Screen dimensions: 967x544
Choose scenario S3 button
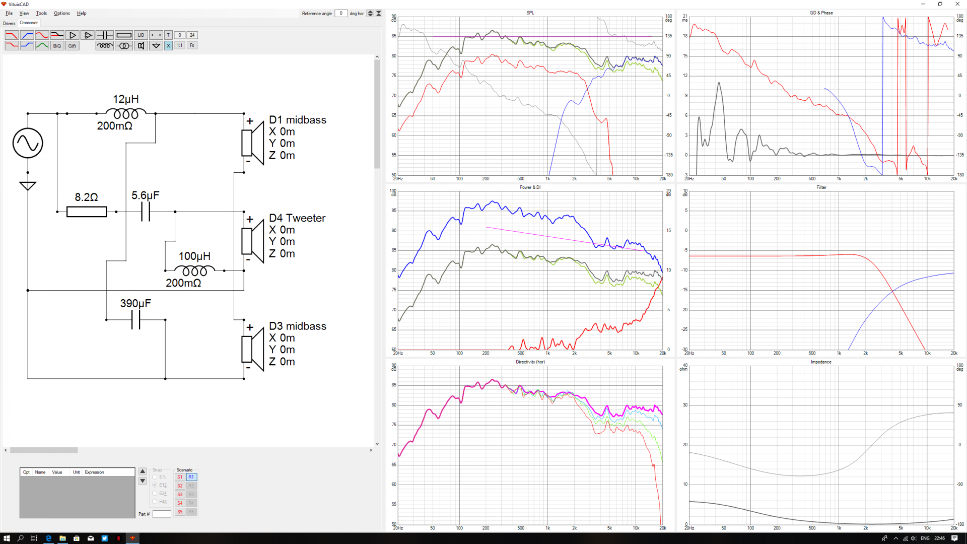point(180,494)
